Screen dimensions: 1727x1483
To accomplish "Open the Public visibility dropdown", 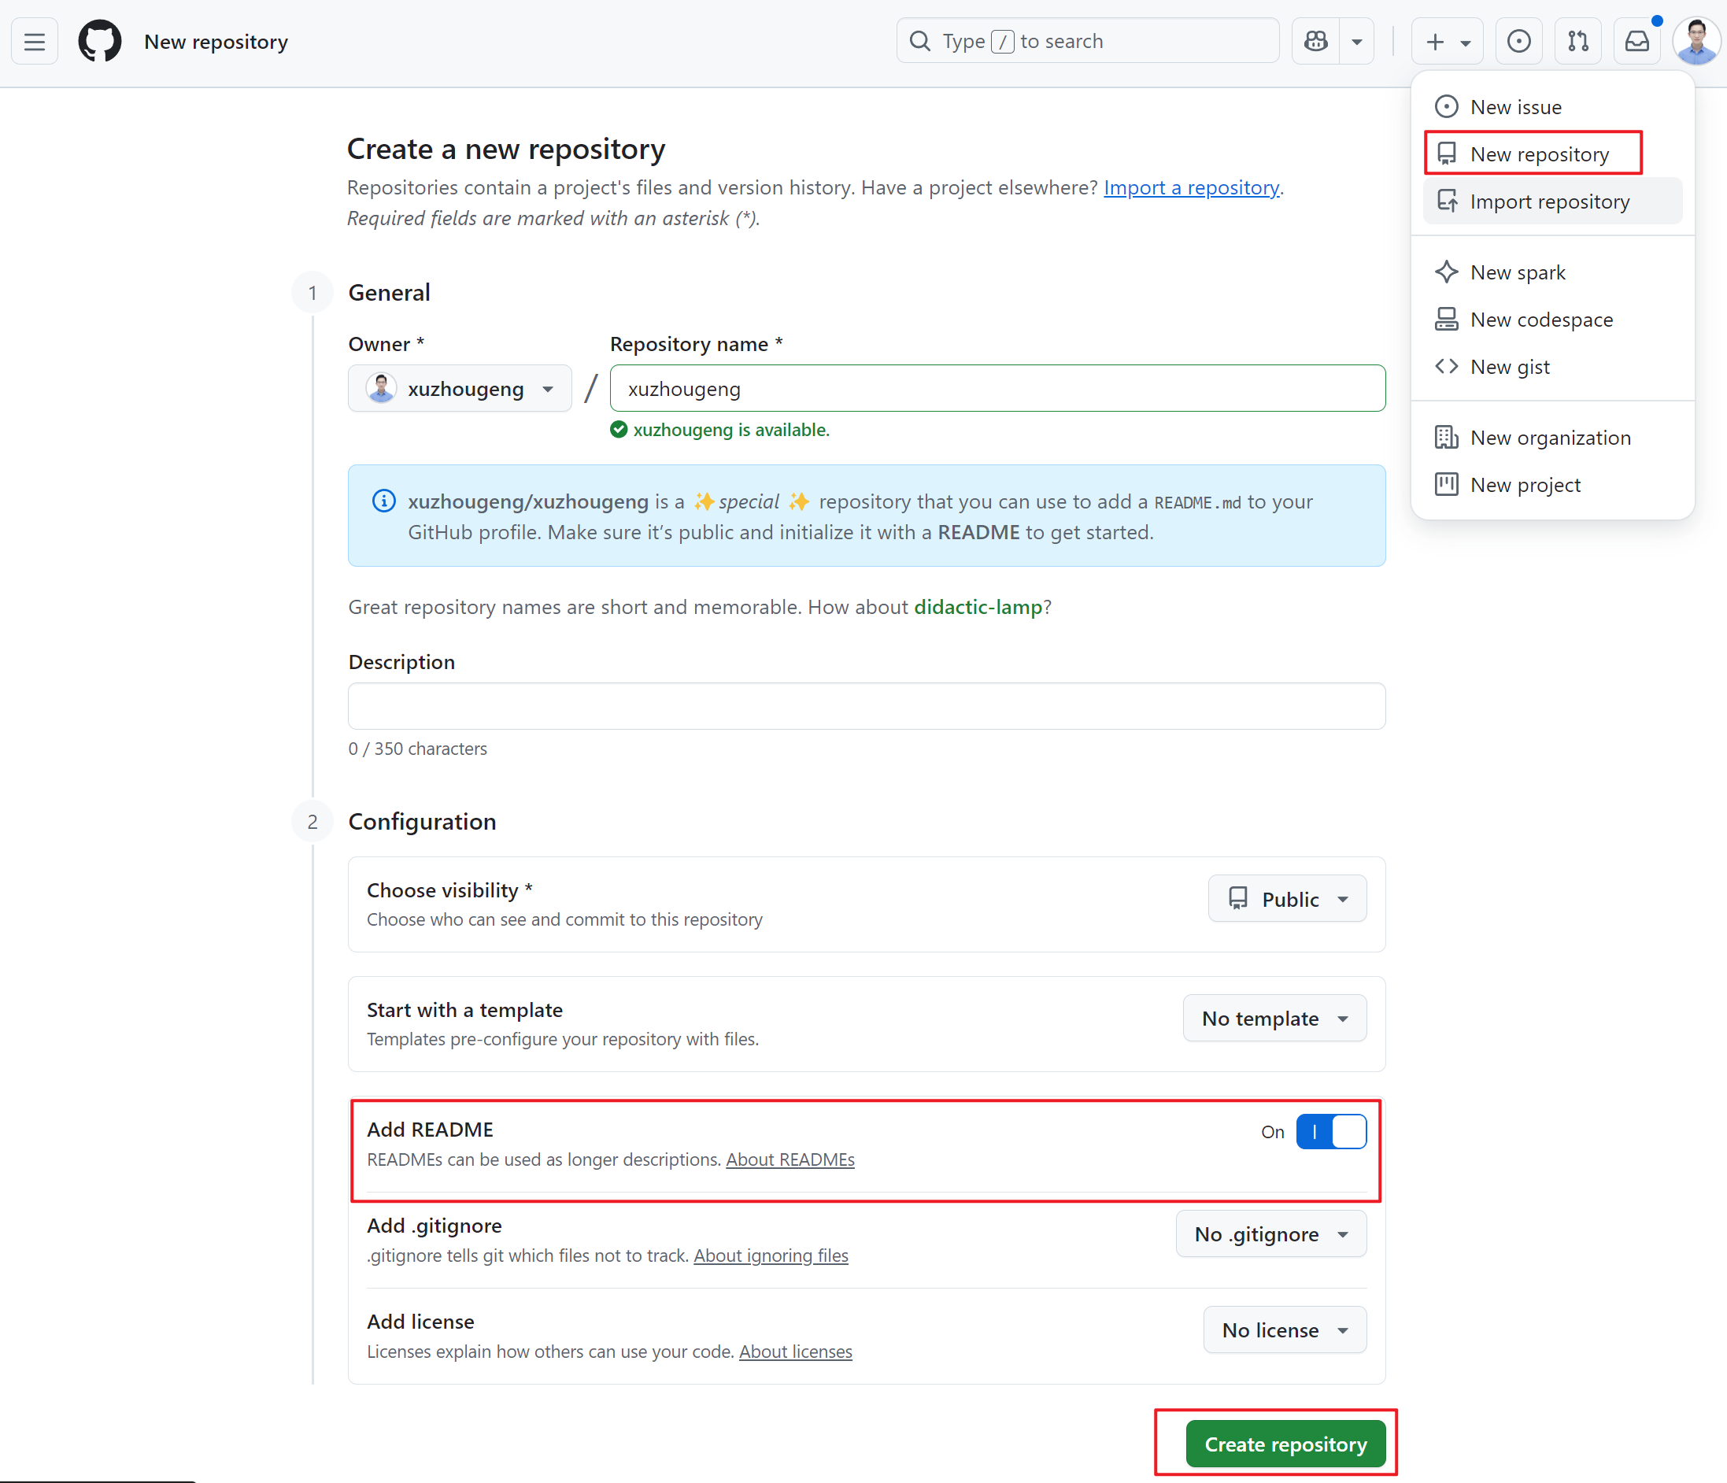I will click(x=1287, y=899).
